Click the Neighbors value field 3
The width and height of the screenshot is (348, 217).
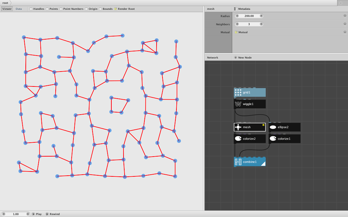249,24
